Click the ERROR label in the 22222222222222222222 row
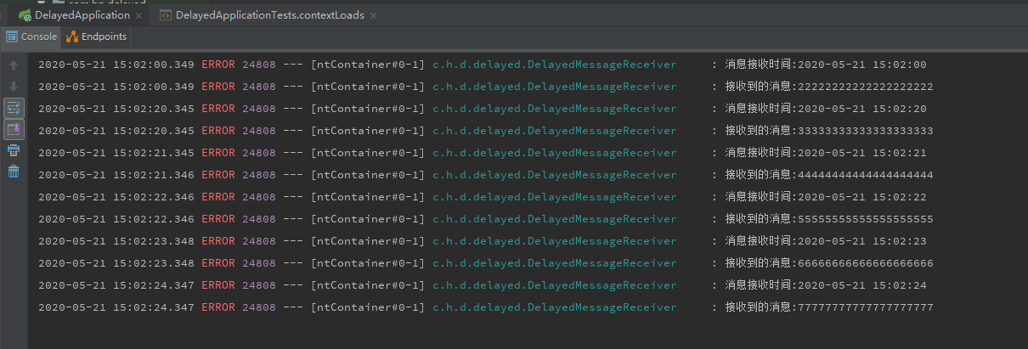1028x349 pixels. (x=218, y=87)
